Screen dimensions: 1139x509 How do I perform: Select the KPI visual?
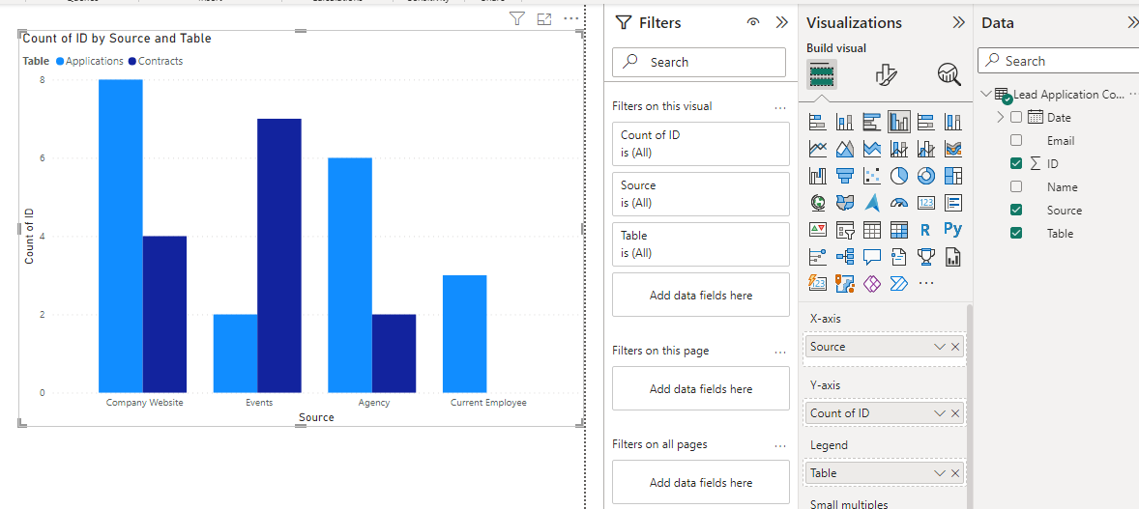point(818,230)
